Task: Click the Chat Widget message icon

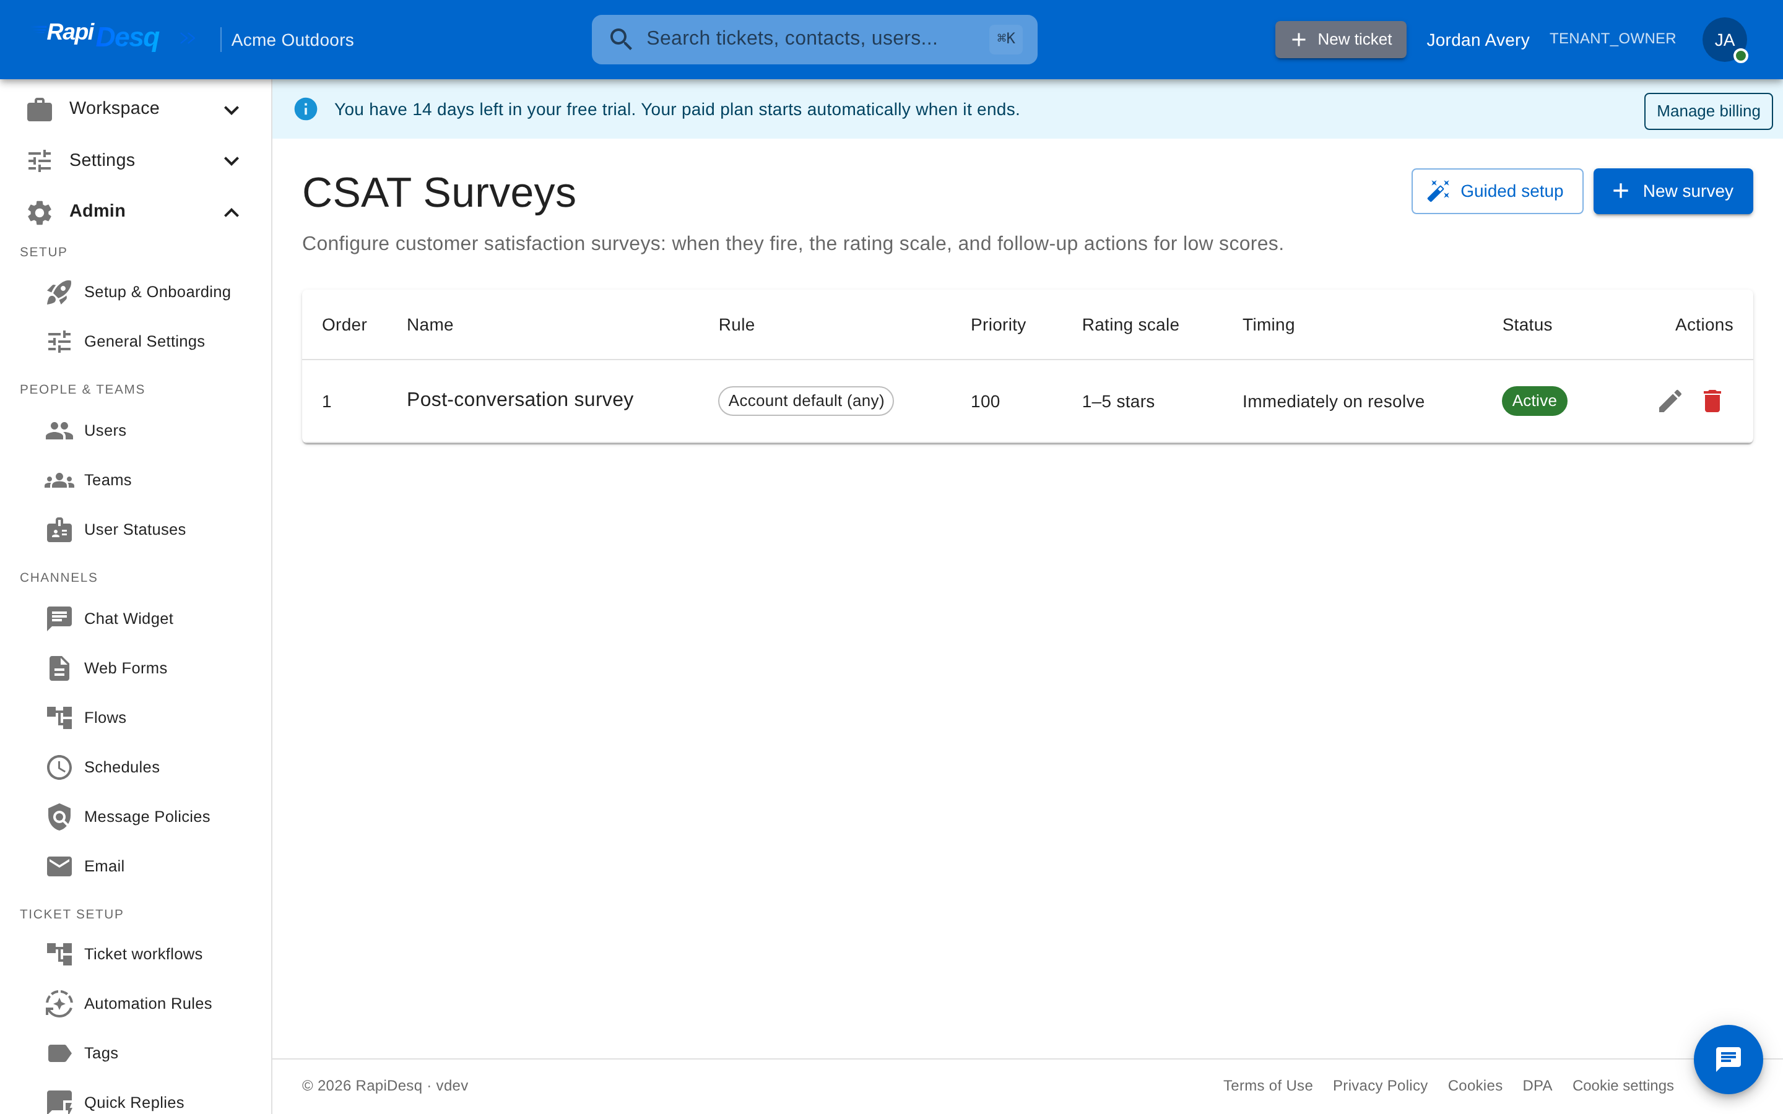Action: [59, 619]
